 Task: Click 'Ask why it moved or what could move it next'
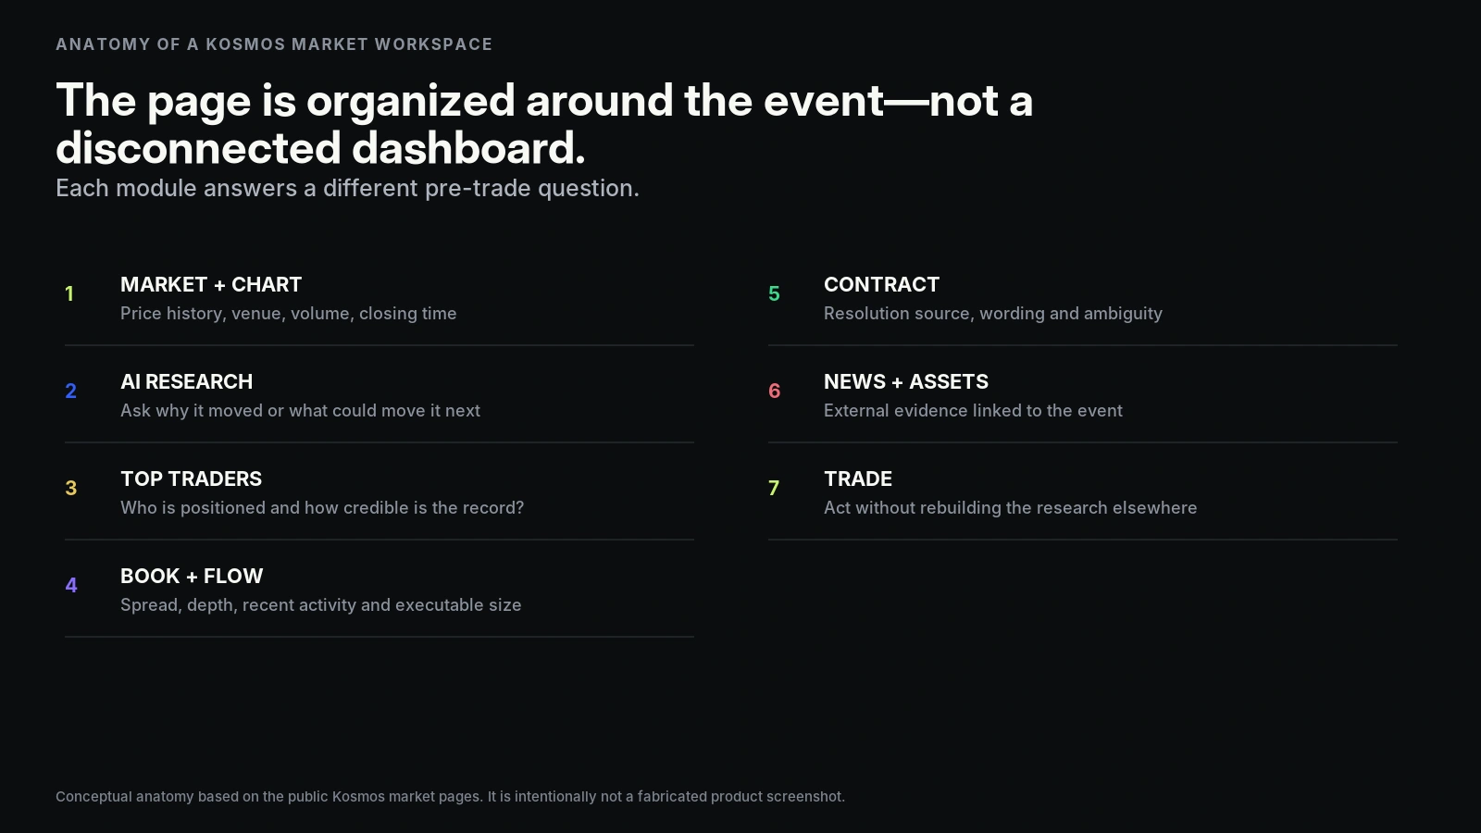pyautogui.click(x=300, y=411)
